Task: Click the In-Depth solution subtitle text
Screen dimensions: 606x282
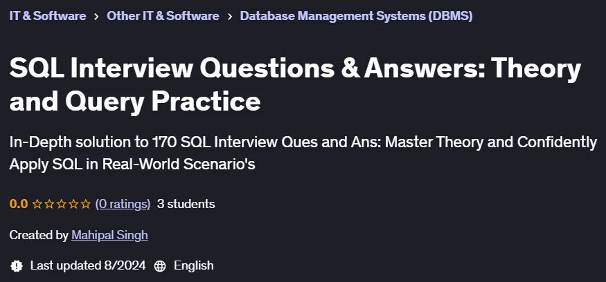Action: pyautogui.click(x=303, y=153)
